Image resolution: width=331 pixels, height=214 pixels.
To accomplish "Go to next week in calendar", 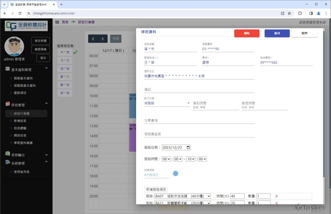I will [103, 39].
